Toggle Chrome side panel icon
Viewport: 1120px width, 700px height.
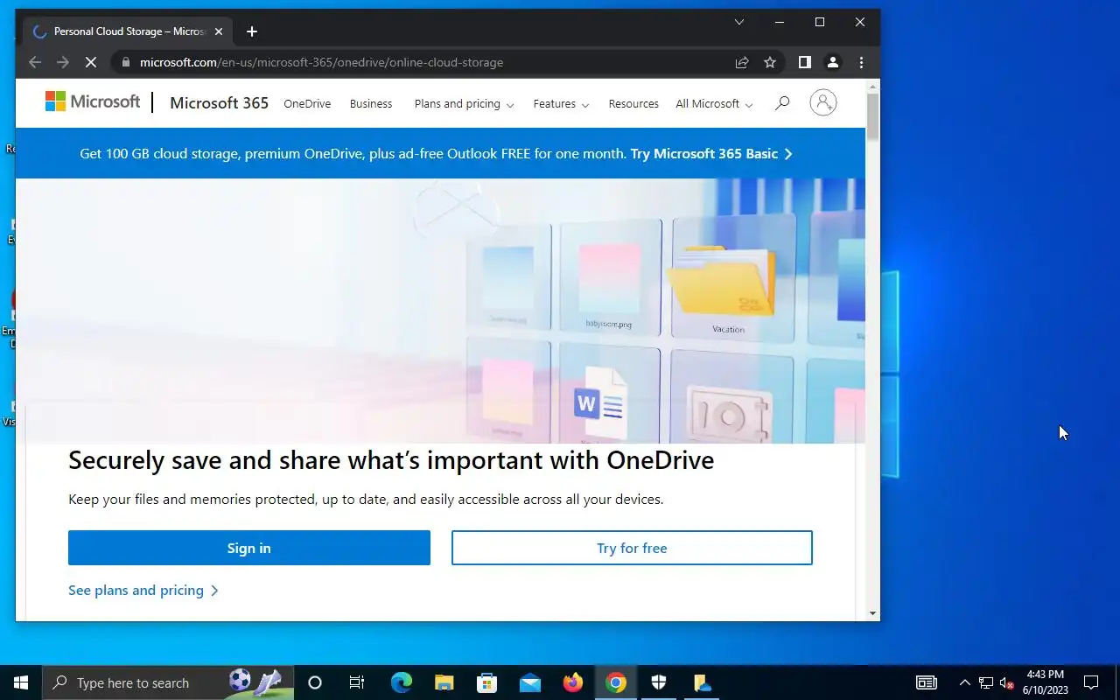tap(805, 62)
